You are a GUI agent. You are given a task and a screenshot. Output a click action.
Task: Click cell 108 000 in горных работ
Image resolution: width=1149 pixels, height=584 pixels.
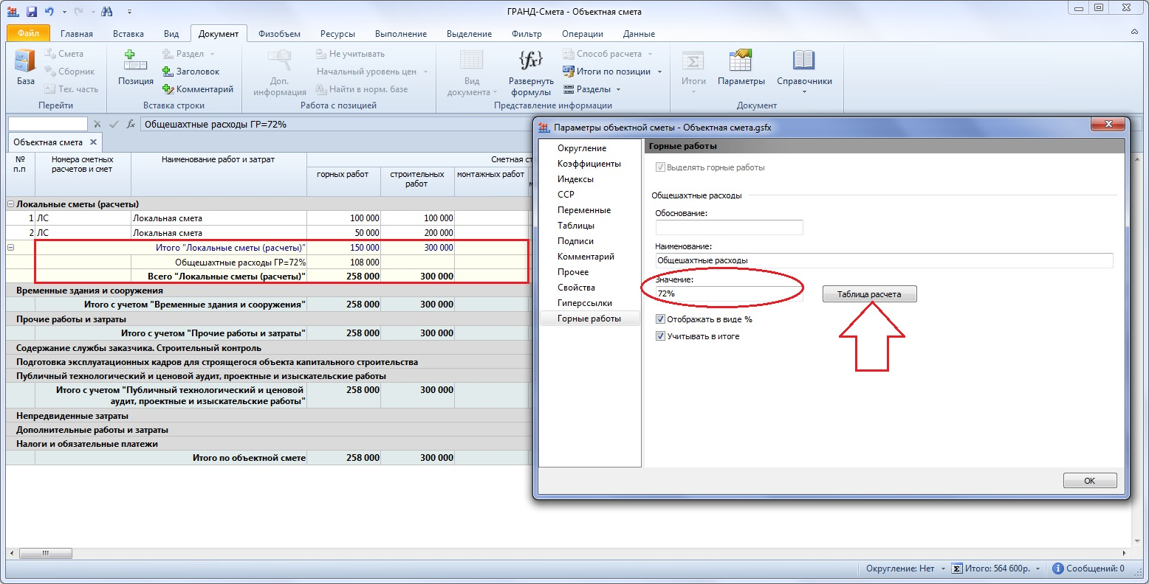[x=343, y=262]
